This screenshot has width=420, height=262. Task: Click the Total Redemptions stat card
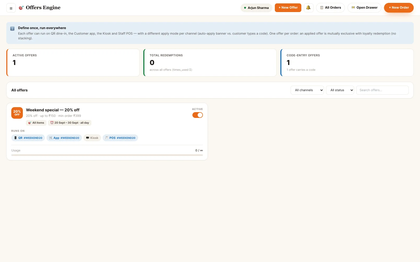tap(210, 63)
